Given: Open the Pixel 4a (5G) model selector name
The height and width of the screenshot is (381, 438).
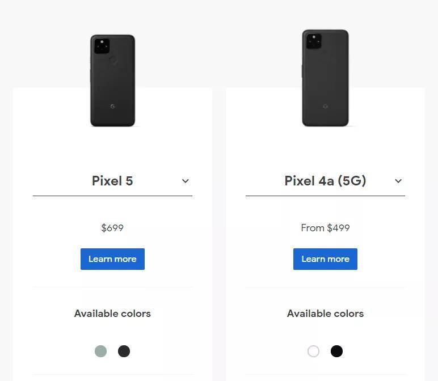Looking at the screenshot, I should pos(325,181).
